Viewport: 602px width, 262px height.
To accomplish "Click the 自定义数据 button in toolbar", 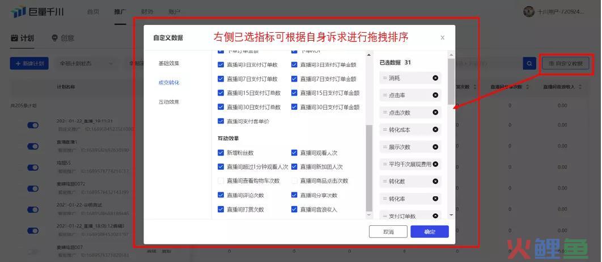I will click(x=566, y=63).
